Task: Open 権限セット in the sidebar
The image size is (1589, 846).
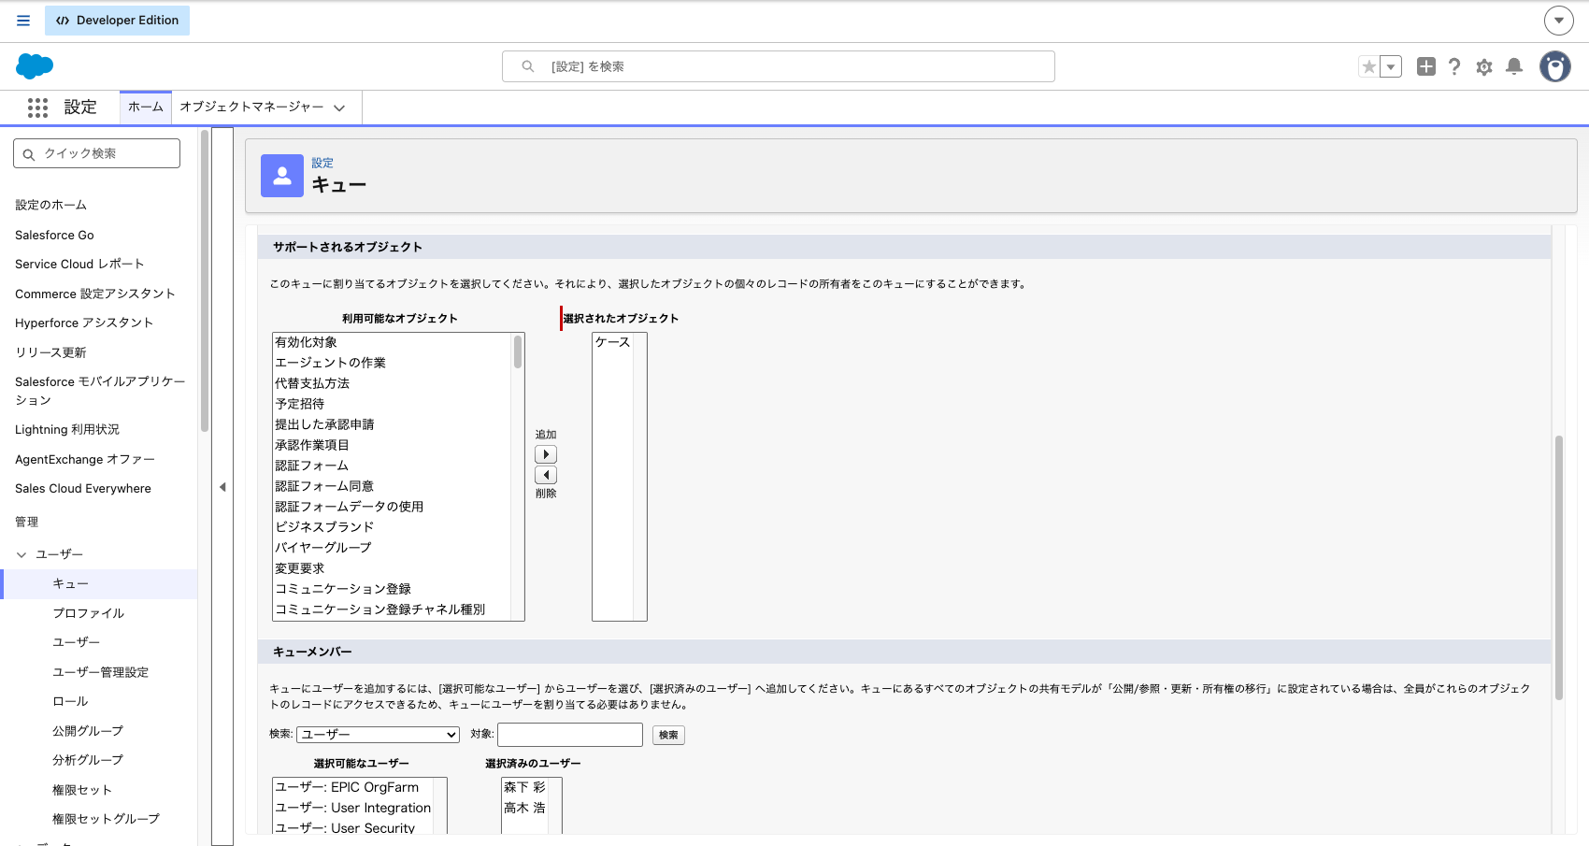Action: [82, 790]
